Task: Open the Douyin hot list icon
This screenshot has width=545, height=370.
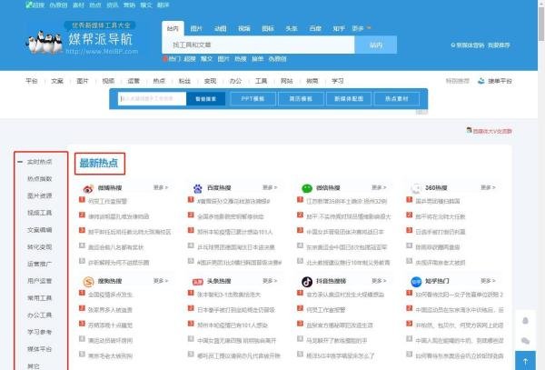Action: [307, 281]
